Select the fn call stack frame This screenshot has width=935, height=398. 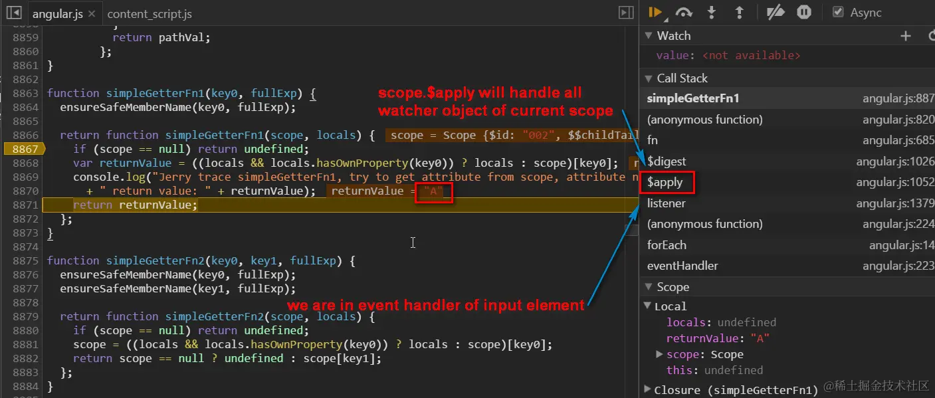787,140
